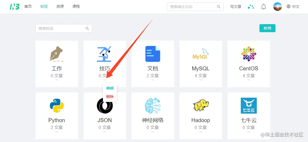
Task: Click "0 文章" under 神经网络
Action: (153, 127)
